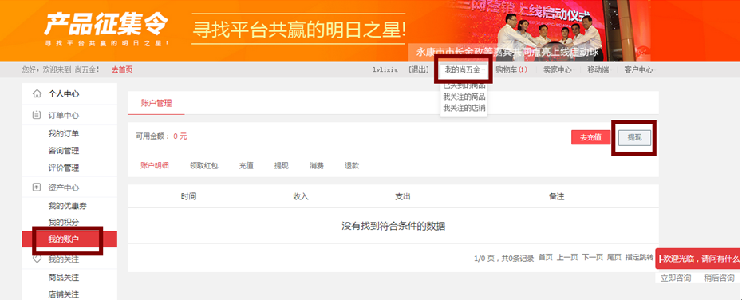Click the 去充值 red button
Screen dimensions: 742x300
click(x=590, y=137)
